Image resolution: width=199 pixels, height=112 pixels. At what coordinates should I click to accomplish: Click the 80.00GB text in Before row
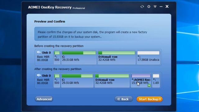tap(43, 60)
